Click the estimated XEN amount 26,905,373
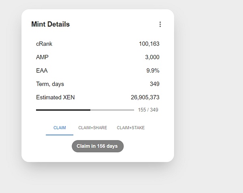The image size is (243, 193). [x=145, y=97]
